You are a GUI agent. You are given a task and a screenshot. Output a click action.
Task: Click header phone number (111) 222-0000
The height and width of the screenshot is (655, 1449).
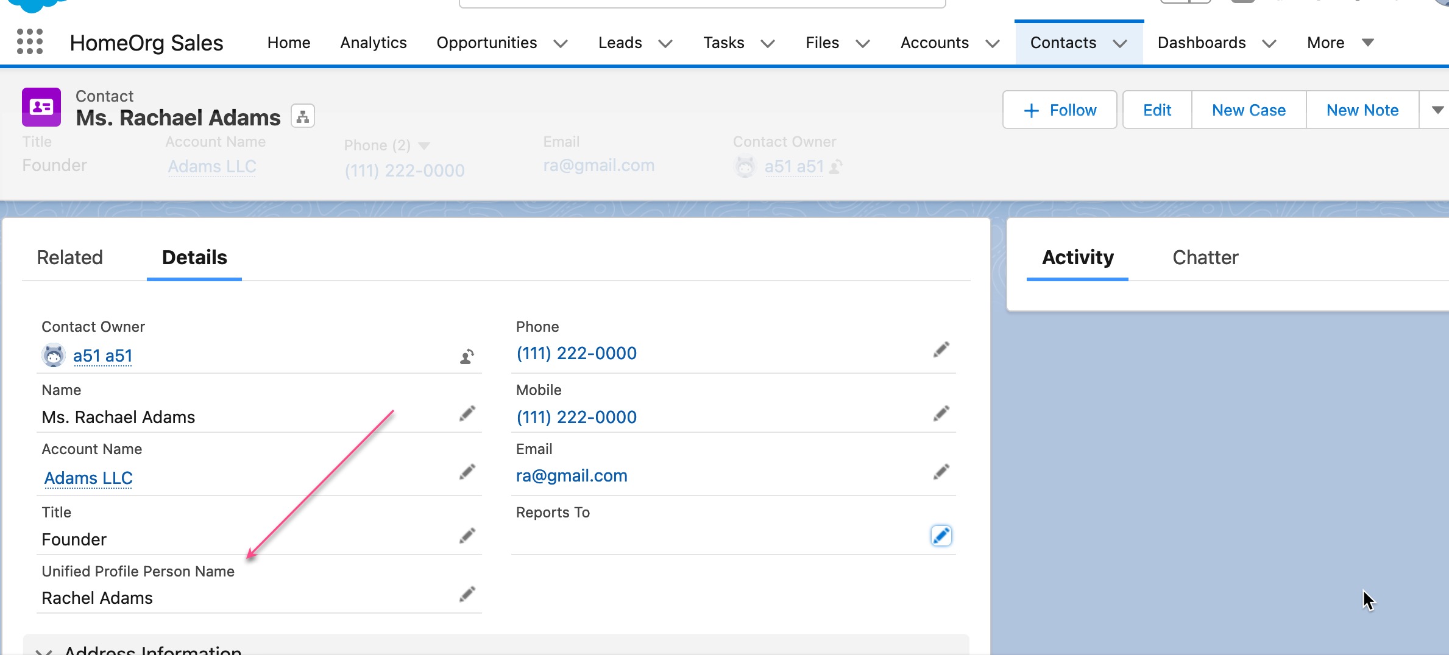(x=405, y=170)
